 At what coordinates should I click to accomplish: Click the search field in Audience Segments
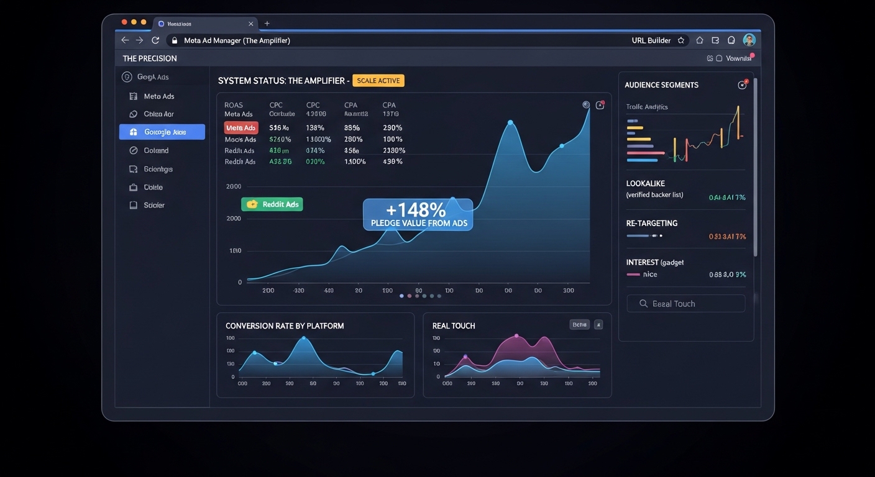(686, 304)
